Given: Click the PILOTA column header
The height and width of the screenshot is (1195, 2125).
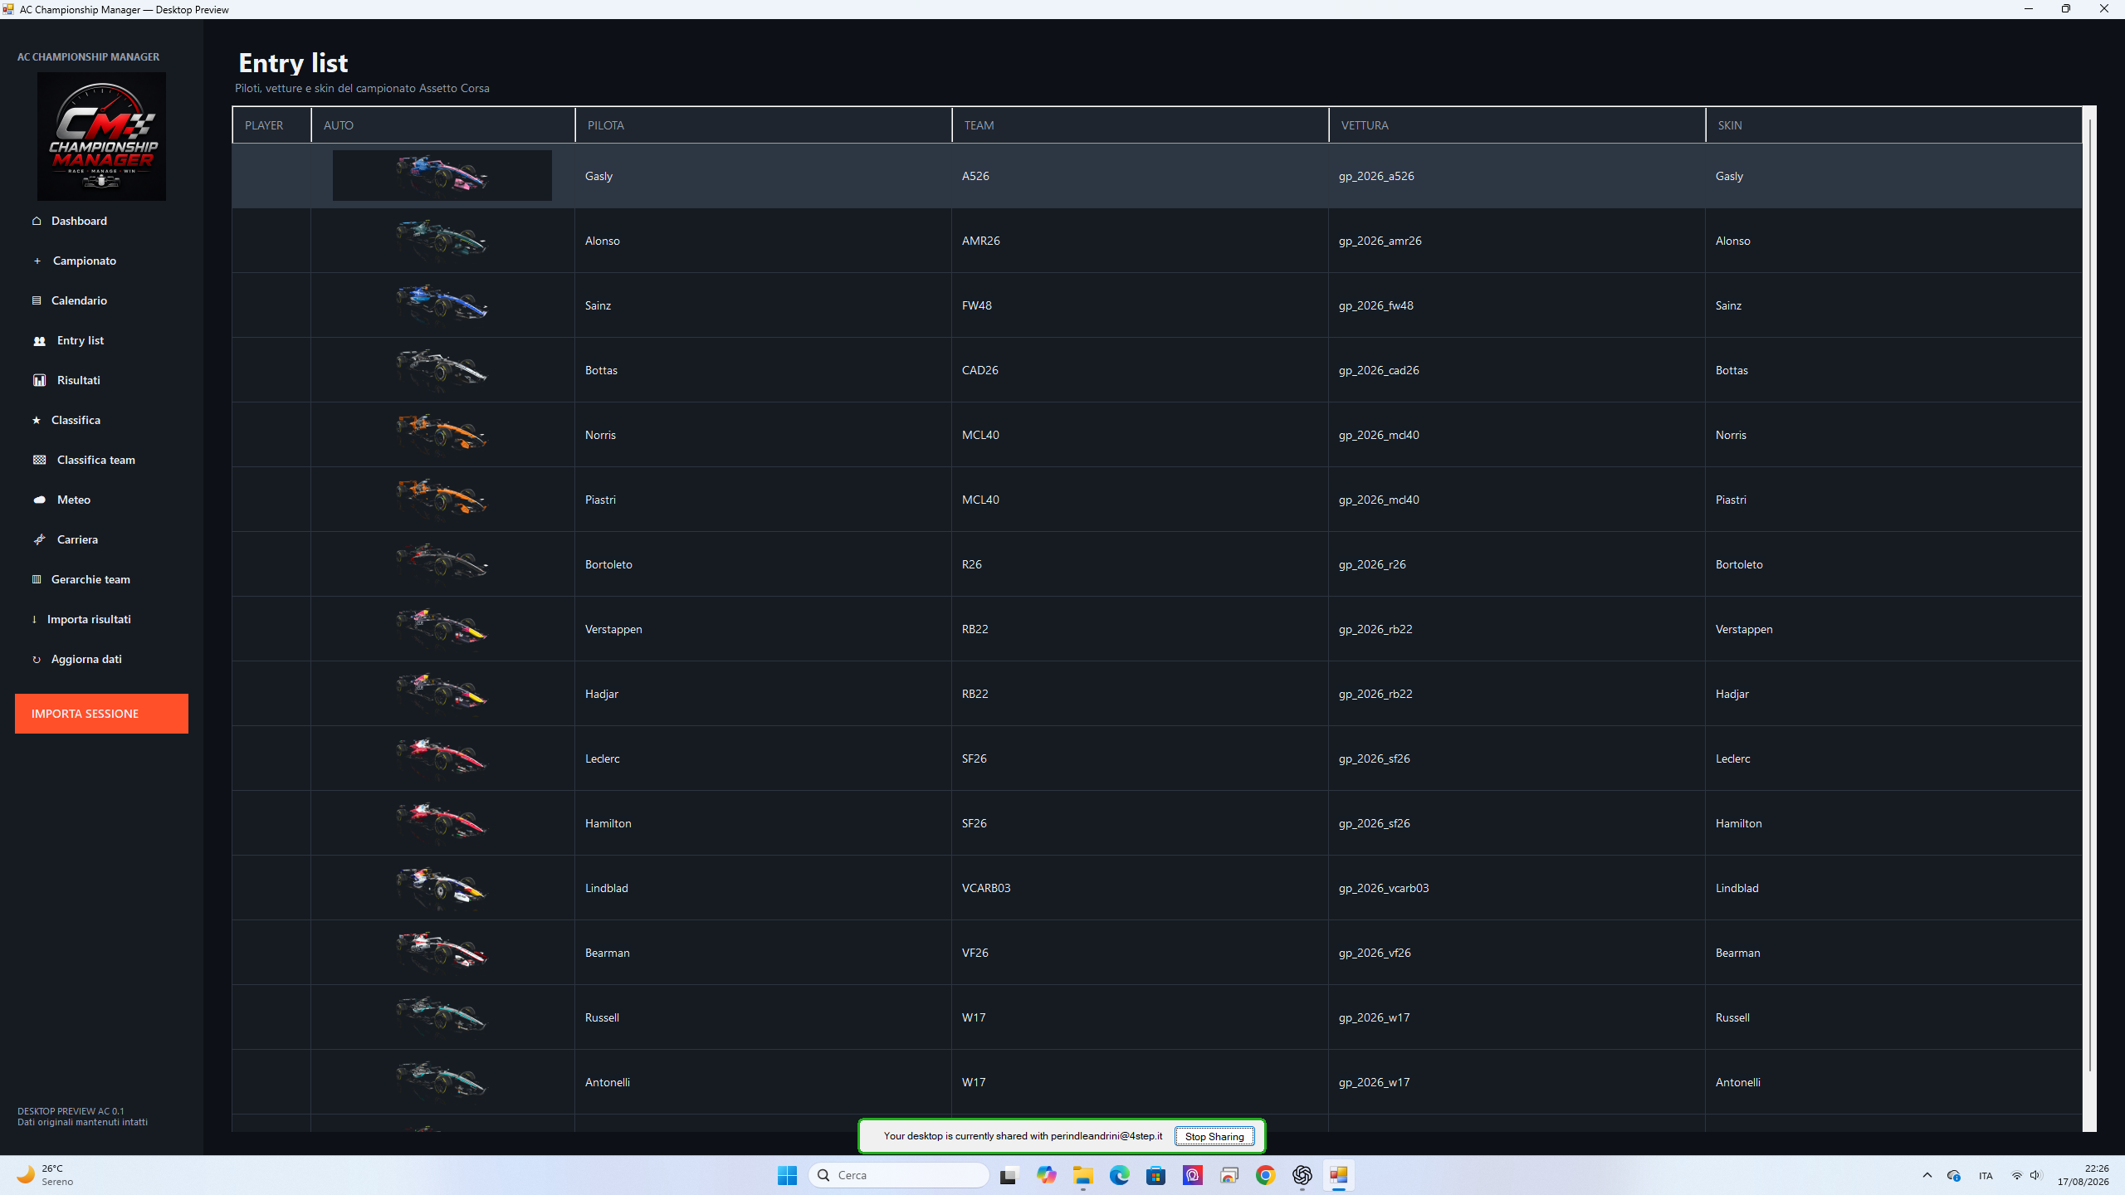Looking at the screenshot, I should tap(763, 125).
